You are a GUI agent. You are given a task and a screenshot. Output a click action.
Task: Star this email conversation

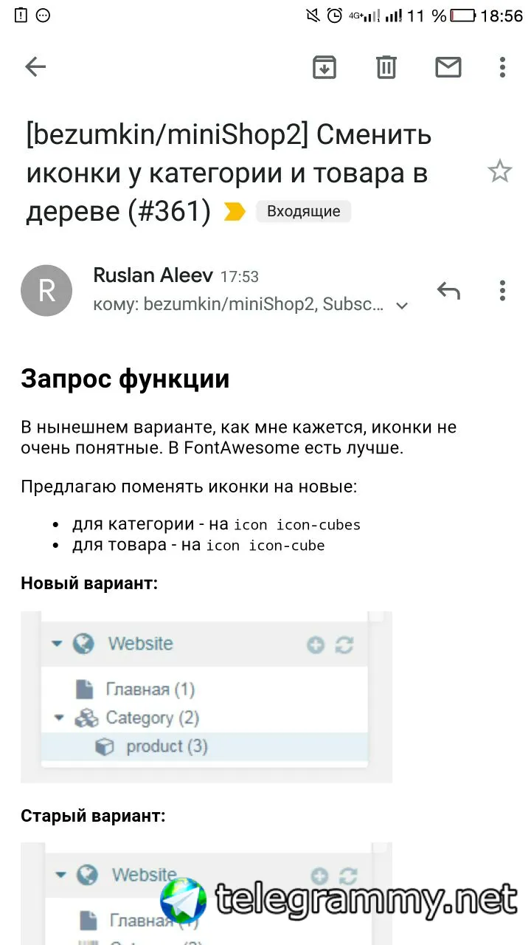[x=500, y=172]
